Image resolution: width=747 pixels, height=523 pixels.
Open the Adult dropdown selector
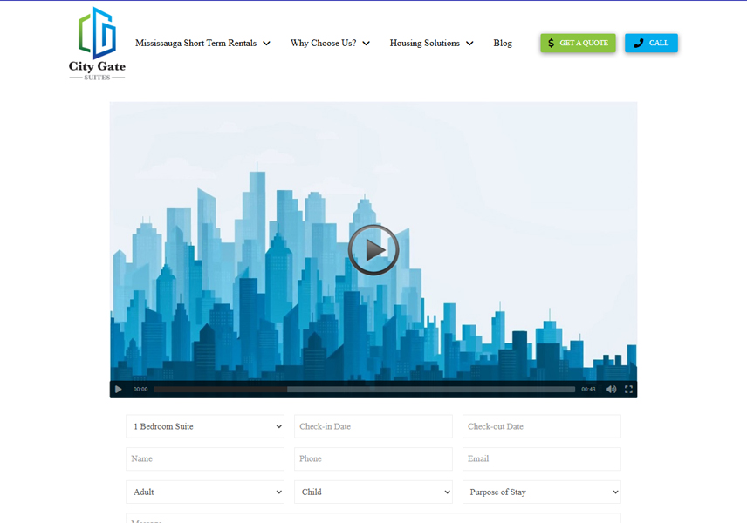pyautogui.click(x=205, y=492)
